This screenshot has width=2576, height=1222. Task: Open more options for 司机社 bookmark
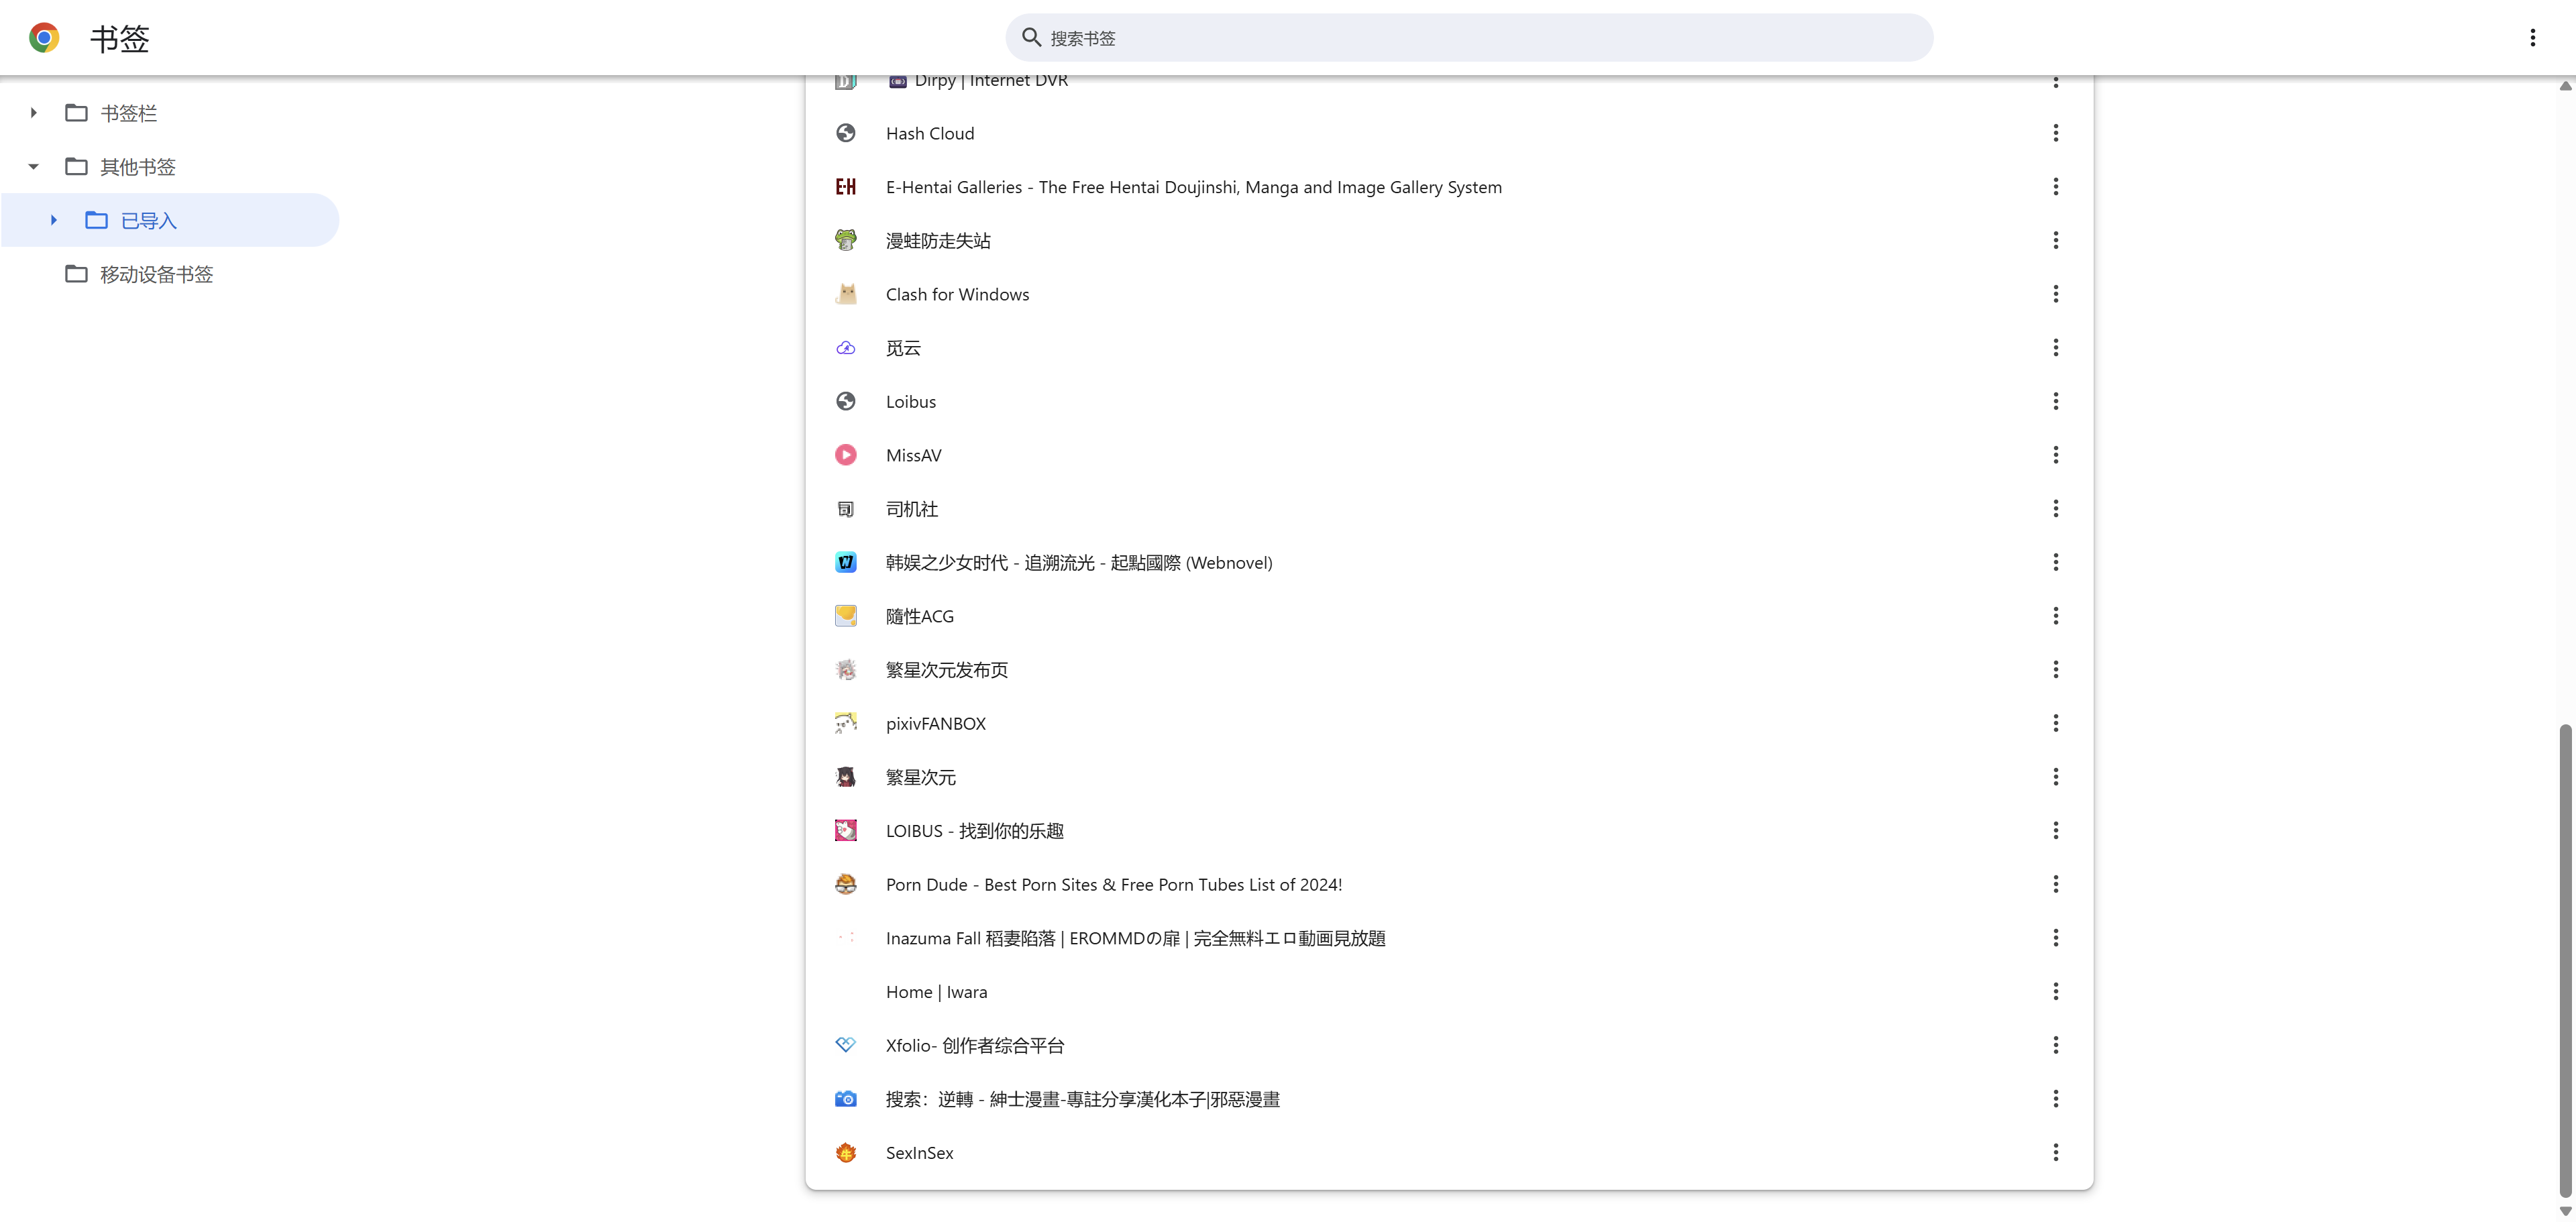coord(2055,509)
